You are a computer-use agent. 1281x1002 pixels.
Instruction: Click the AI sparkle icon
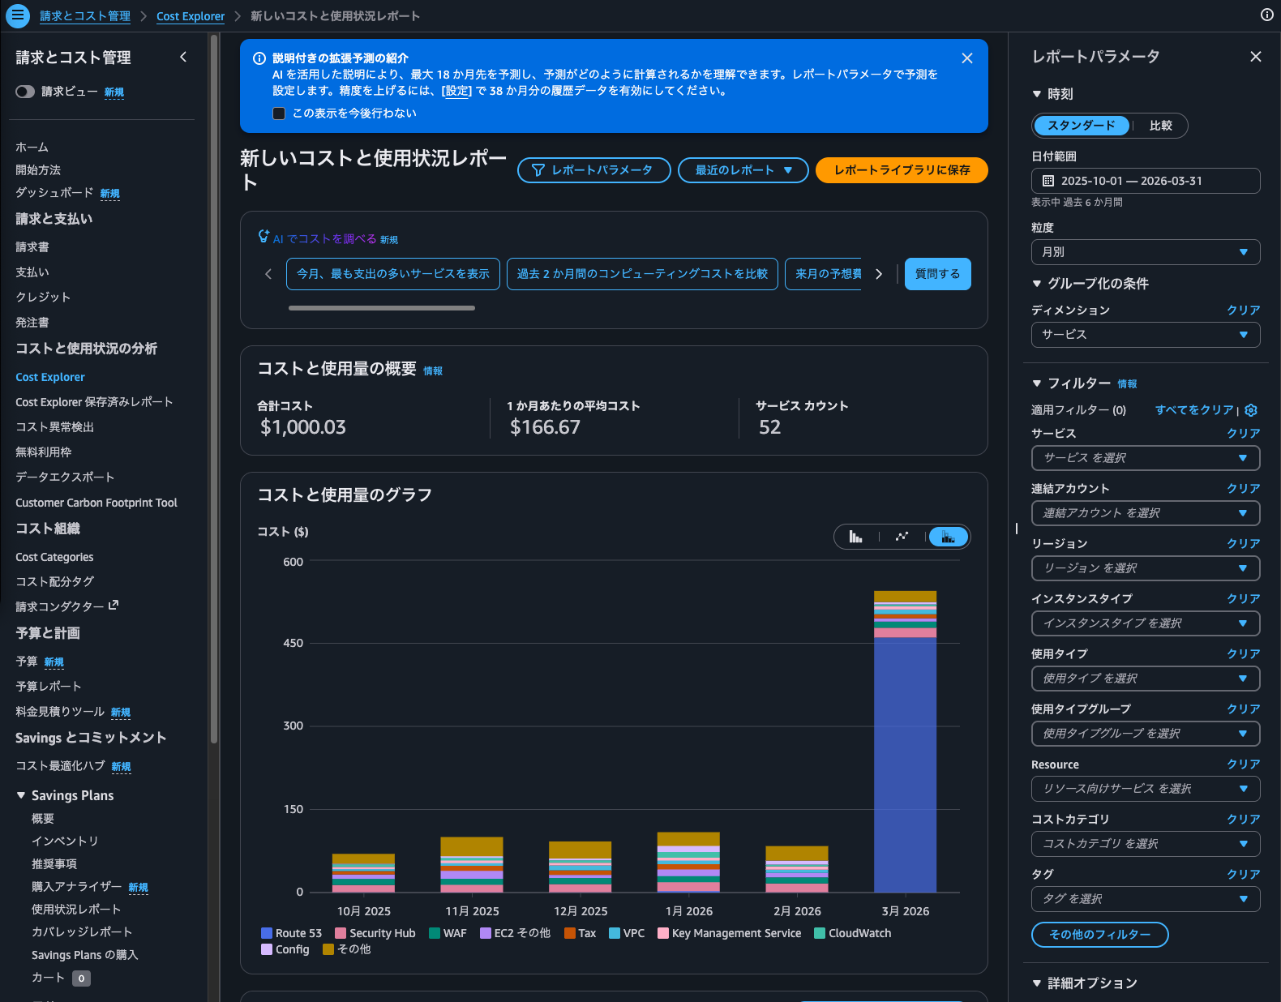(263, 236)
